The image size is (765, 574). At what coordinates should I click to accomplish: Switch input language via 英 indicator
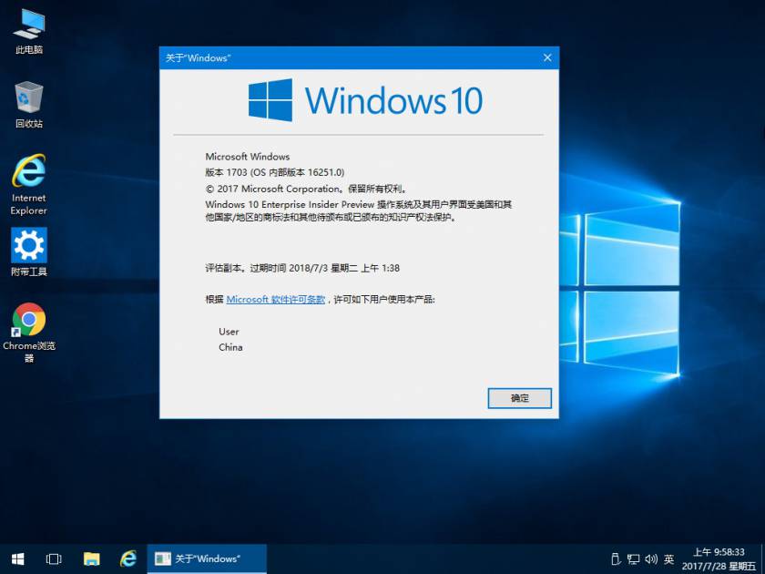coord(668,559)
